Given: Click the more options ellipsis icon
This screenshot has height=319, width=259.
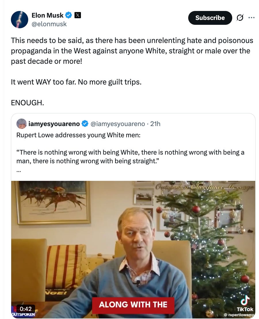Looking at the screenshot, I should (x=252, y=18).
